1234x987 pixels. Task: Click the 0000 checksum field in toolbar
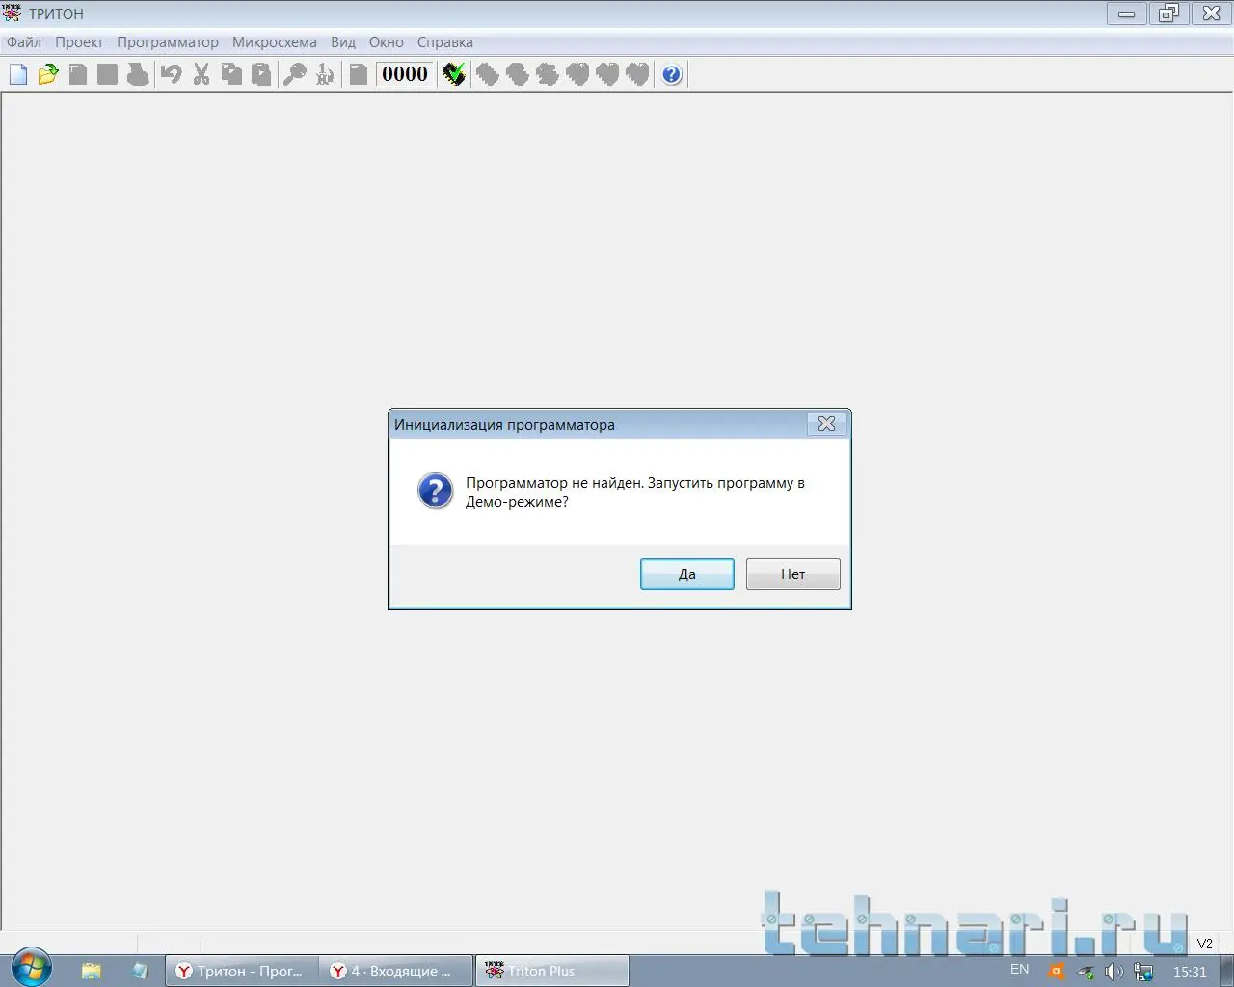pos(405,74)
